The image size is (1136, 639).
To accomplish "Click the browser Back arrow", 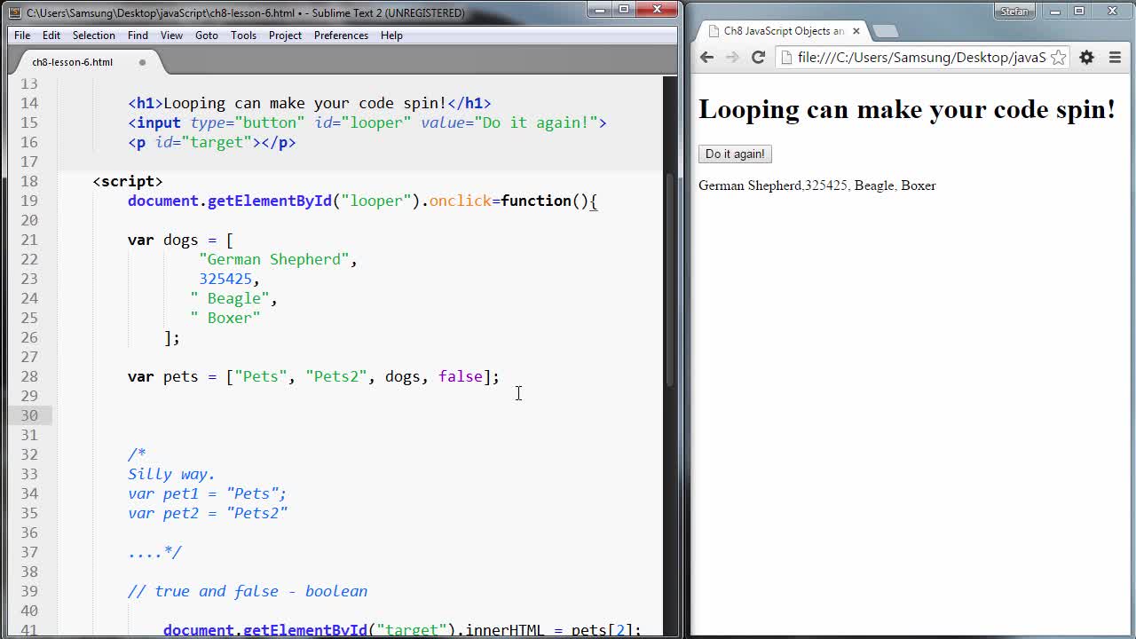I will [x=706, y=57].
